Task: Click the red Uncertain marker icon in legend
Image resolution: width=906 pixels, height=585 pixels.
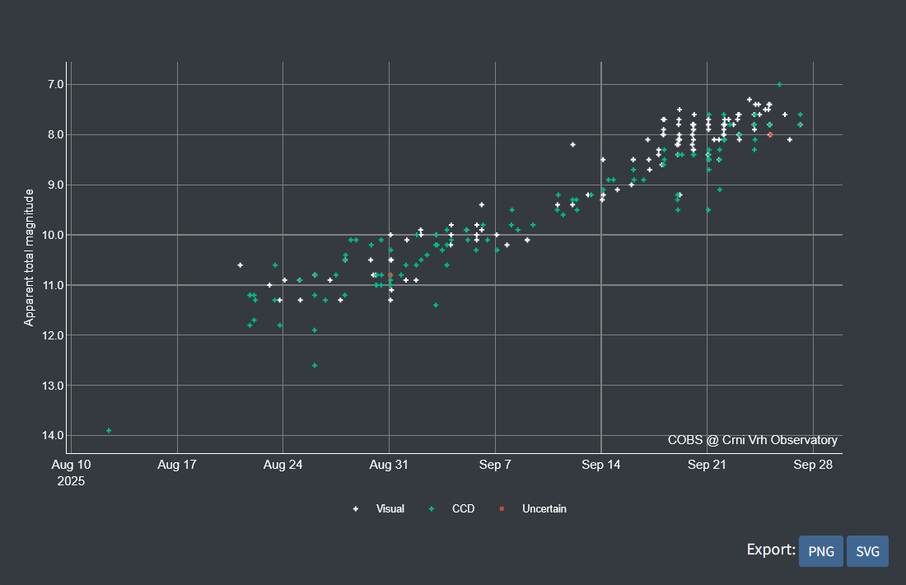Action: tap(502, 509)
